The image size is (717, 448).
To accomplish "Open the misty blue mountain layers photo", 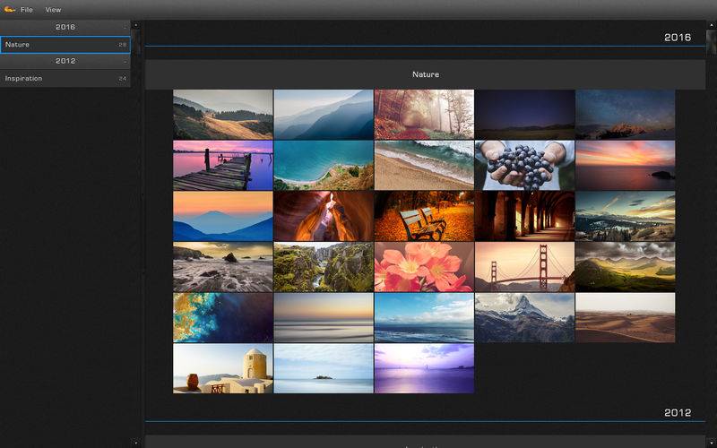I will [x=324, y=115].
